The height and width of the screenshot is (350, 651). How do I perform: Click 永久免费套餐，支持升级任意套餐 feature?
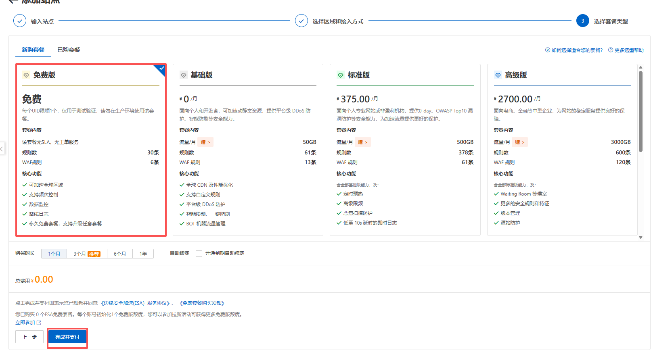[65, 224]
